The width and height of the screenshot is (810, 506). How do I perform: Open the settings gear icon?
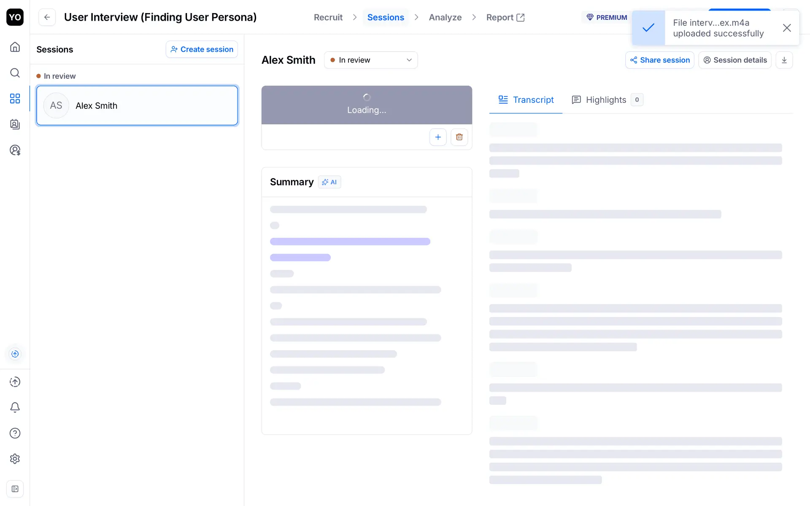pyautogui.click(x=15, y=459)
